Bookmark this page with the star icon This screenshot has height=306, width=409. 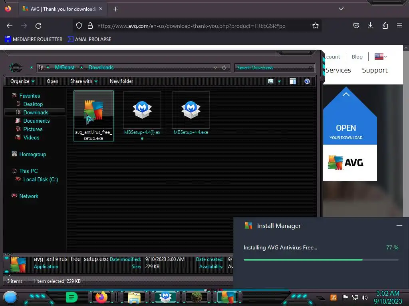pyautogui.click(x=316, y=26)
